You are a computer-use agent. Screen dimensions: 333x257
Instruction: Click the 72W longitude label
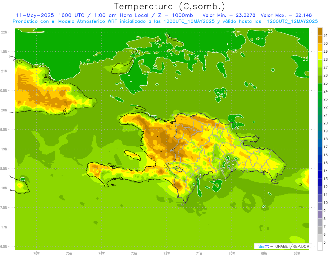click(167, 253)
